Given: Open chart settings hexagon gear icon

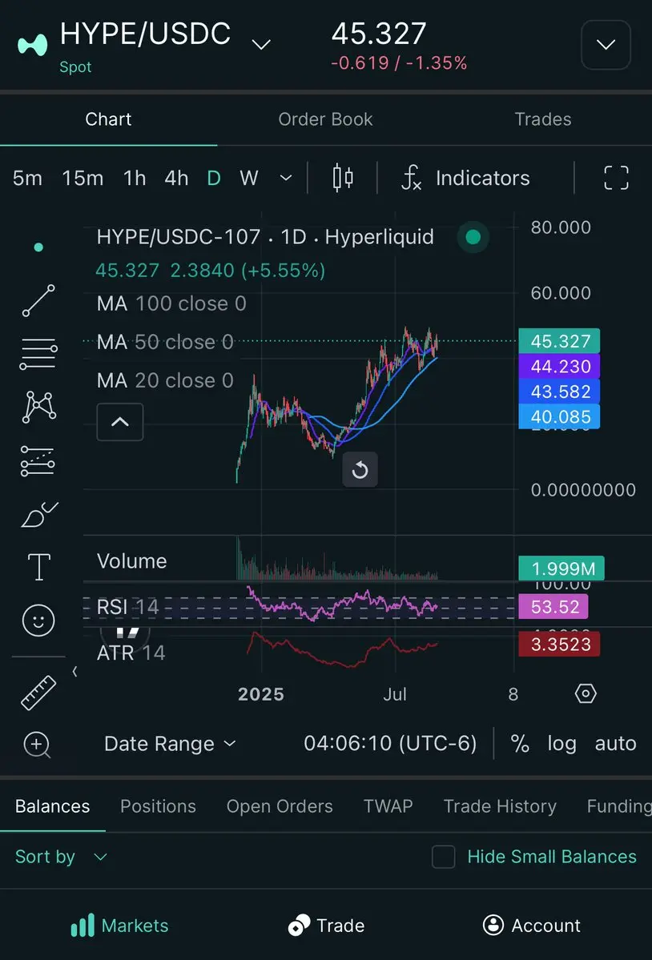Looking at the screenshot, I should (x=586, y=693).
